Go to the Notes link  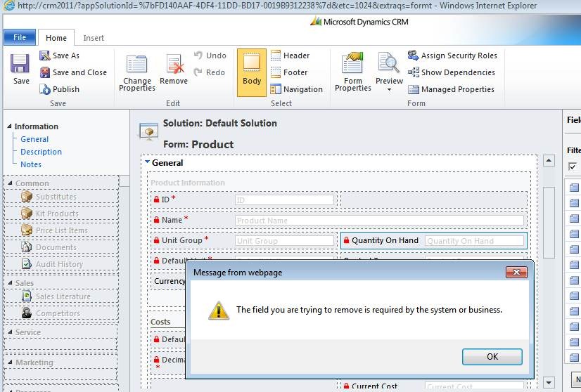31,164
